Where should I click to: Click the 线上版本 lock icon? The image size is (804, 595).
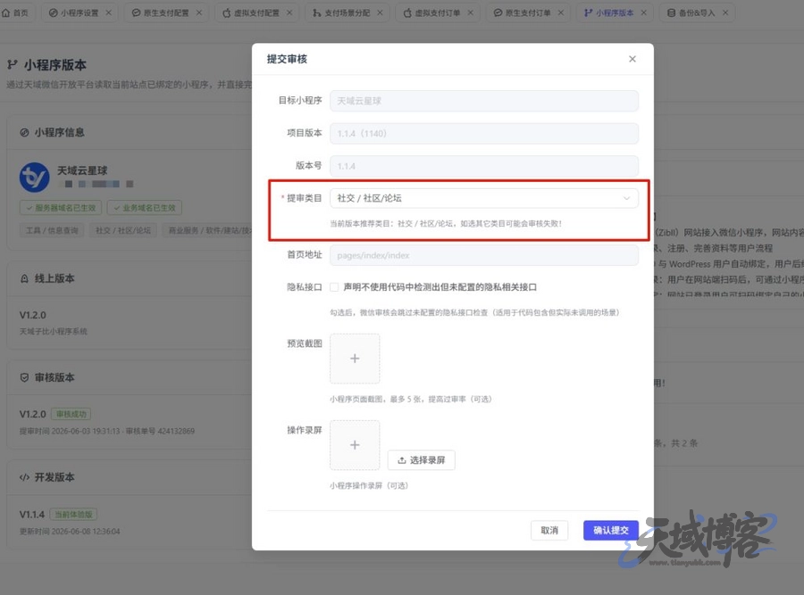tap(24, 278)
